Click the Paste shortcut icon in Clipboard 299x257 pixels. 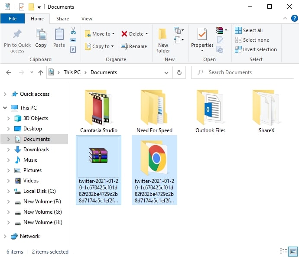(73, 49)
